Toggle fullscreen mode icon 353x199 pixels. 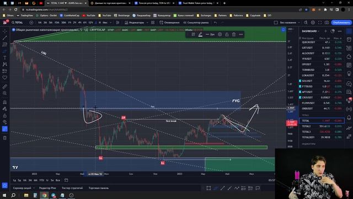[320, 23]
